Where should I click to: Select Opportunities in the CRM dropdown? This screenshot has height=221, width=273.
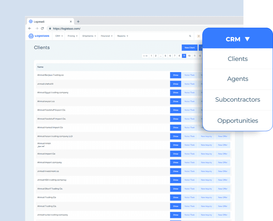pos(238,121)
